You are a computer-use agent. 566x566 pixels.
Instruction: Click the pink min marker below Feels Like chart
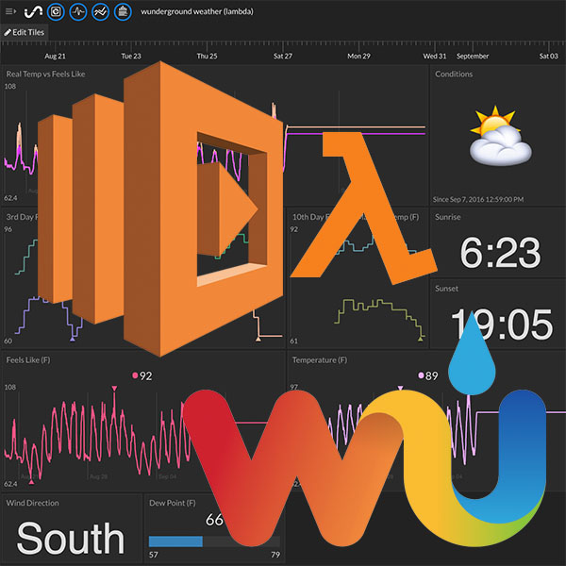pyautogui.click(x=31, y=482)
